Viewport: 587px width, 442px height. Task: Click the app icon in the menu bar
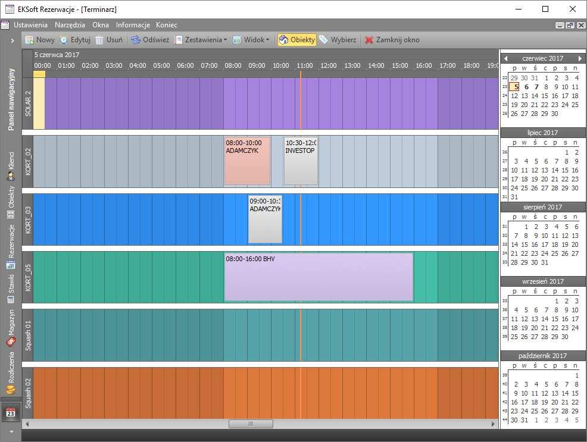point(5,25)
